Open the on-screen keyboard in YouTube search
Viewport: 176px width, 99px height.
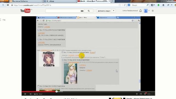point(82,11)
